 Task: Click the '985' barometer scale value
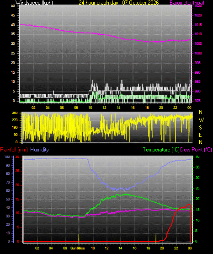pyautogui.click(x=197, y=81)
